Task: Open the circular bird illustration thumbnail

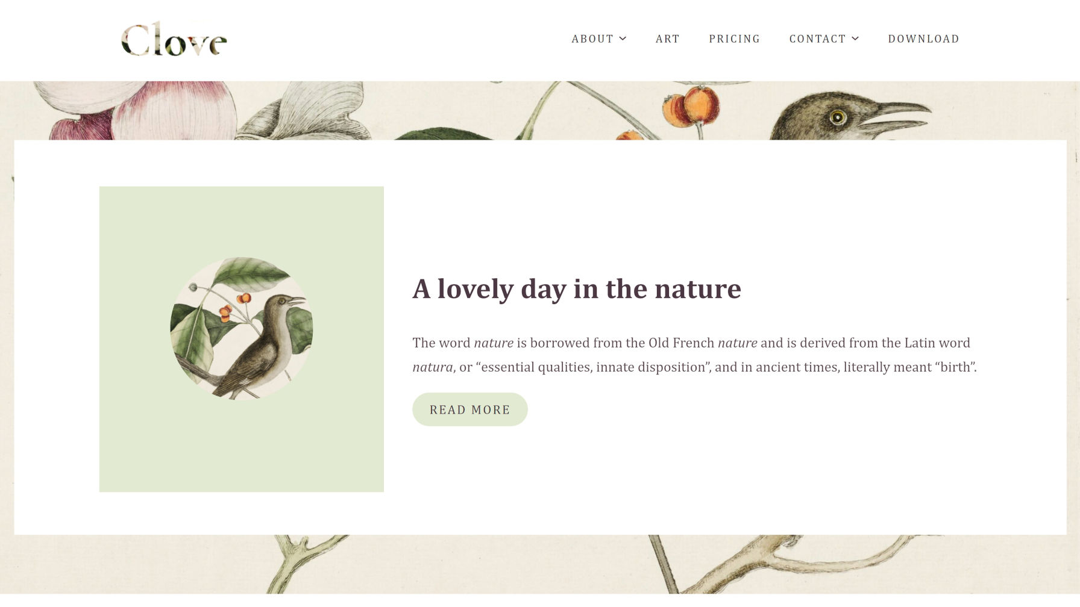Action: pyautogui.click(x=242, y=328)
